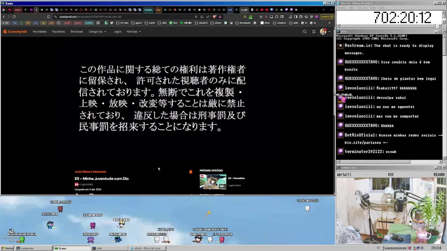The height and width of the screenshot is (251, 447).
Task: Open Novidades in Crunchyroll menu
Action: (39, 32)
